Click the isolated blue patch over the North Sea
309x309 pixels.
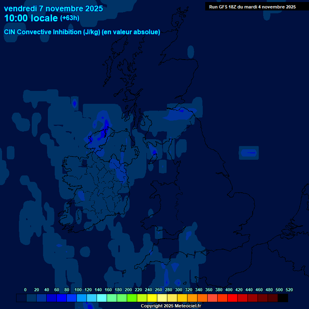(x=249, y=153)
